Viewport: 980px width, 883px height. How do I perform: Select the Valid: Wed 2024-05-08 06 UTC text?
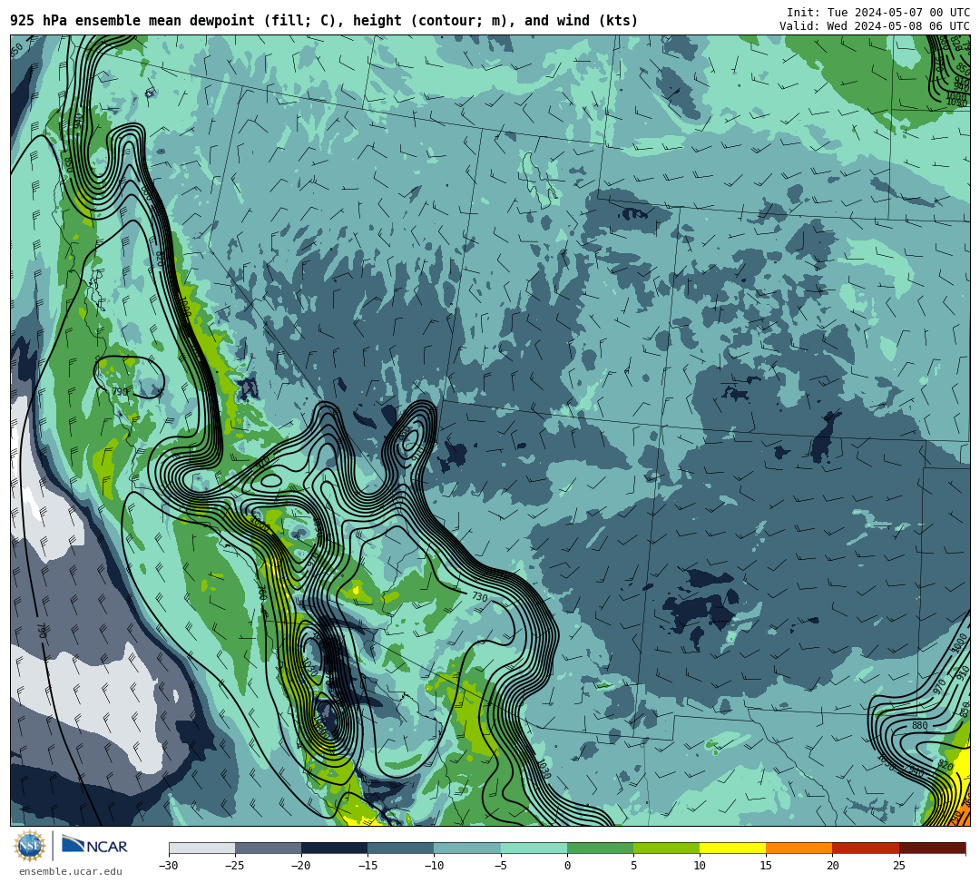coord(875,26)
